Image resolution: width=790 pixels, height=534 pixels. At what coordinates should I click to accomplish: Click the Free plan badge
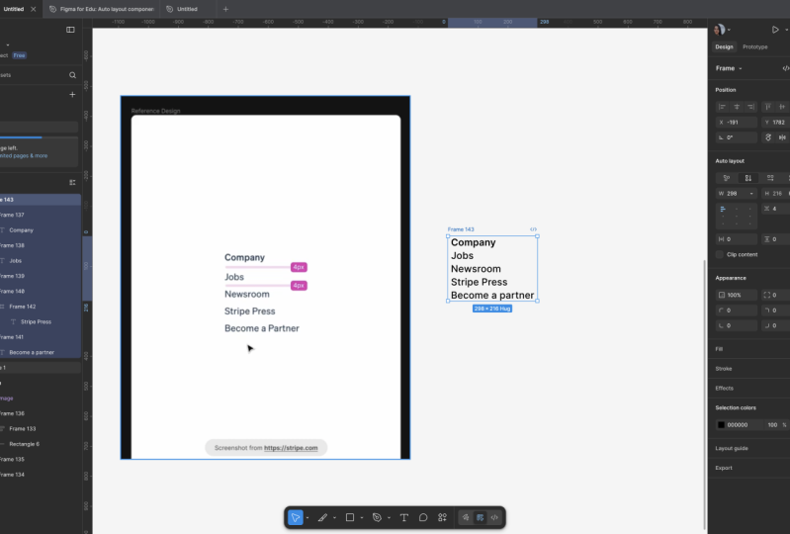click(x=19, y=55)
